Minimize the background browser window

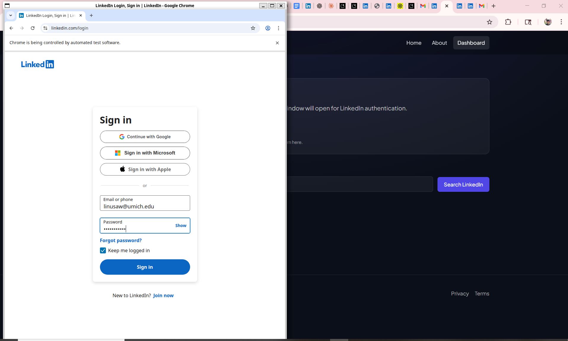click(x=527, y=6)
